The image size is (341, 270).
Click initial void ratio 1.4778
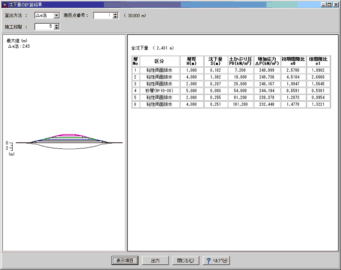[x=293, y=104]
